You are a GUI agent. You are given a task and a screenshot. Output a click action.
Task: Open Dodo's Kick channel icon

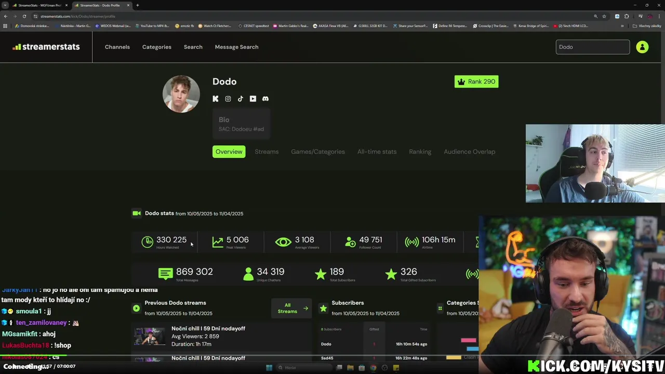click(x=216, y=99)
